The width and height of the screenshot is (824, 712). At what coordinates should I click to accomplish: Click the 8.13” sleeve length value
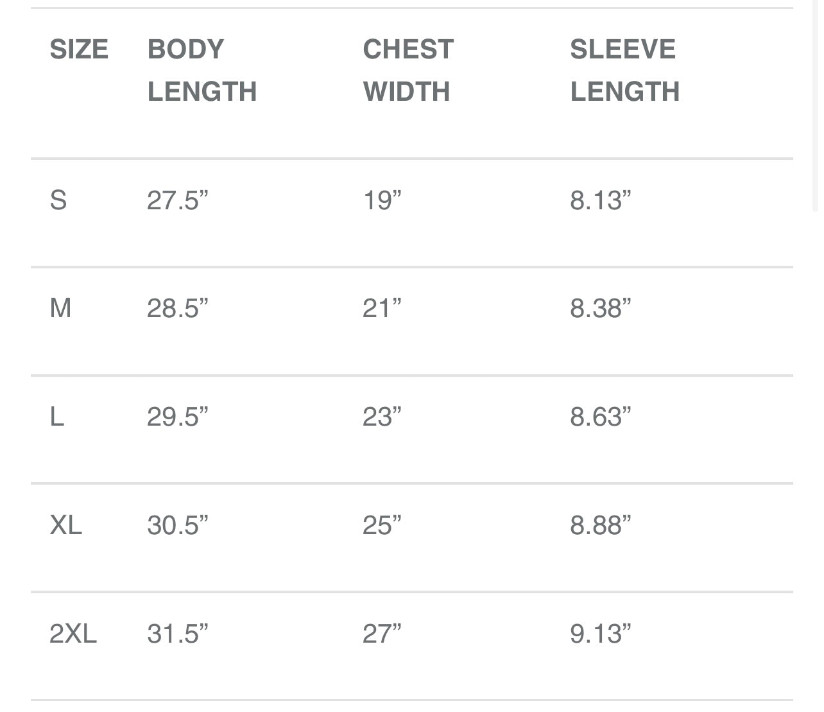(x=601, y=200)
